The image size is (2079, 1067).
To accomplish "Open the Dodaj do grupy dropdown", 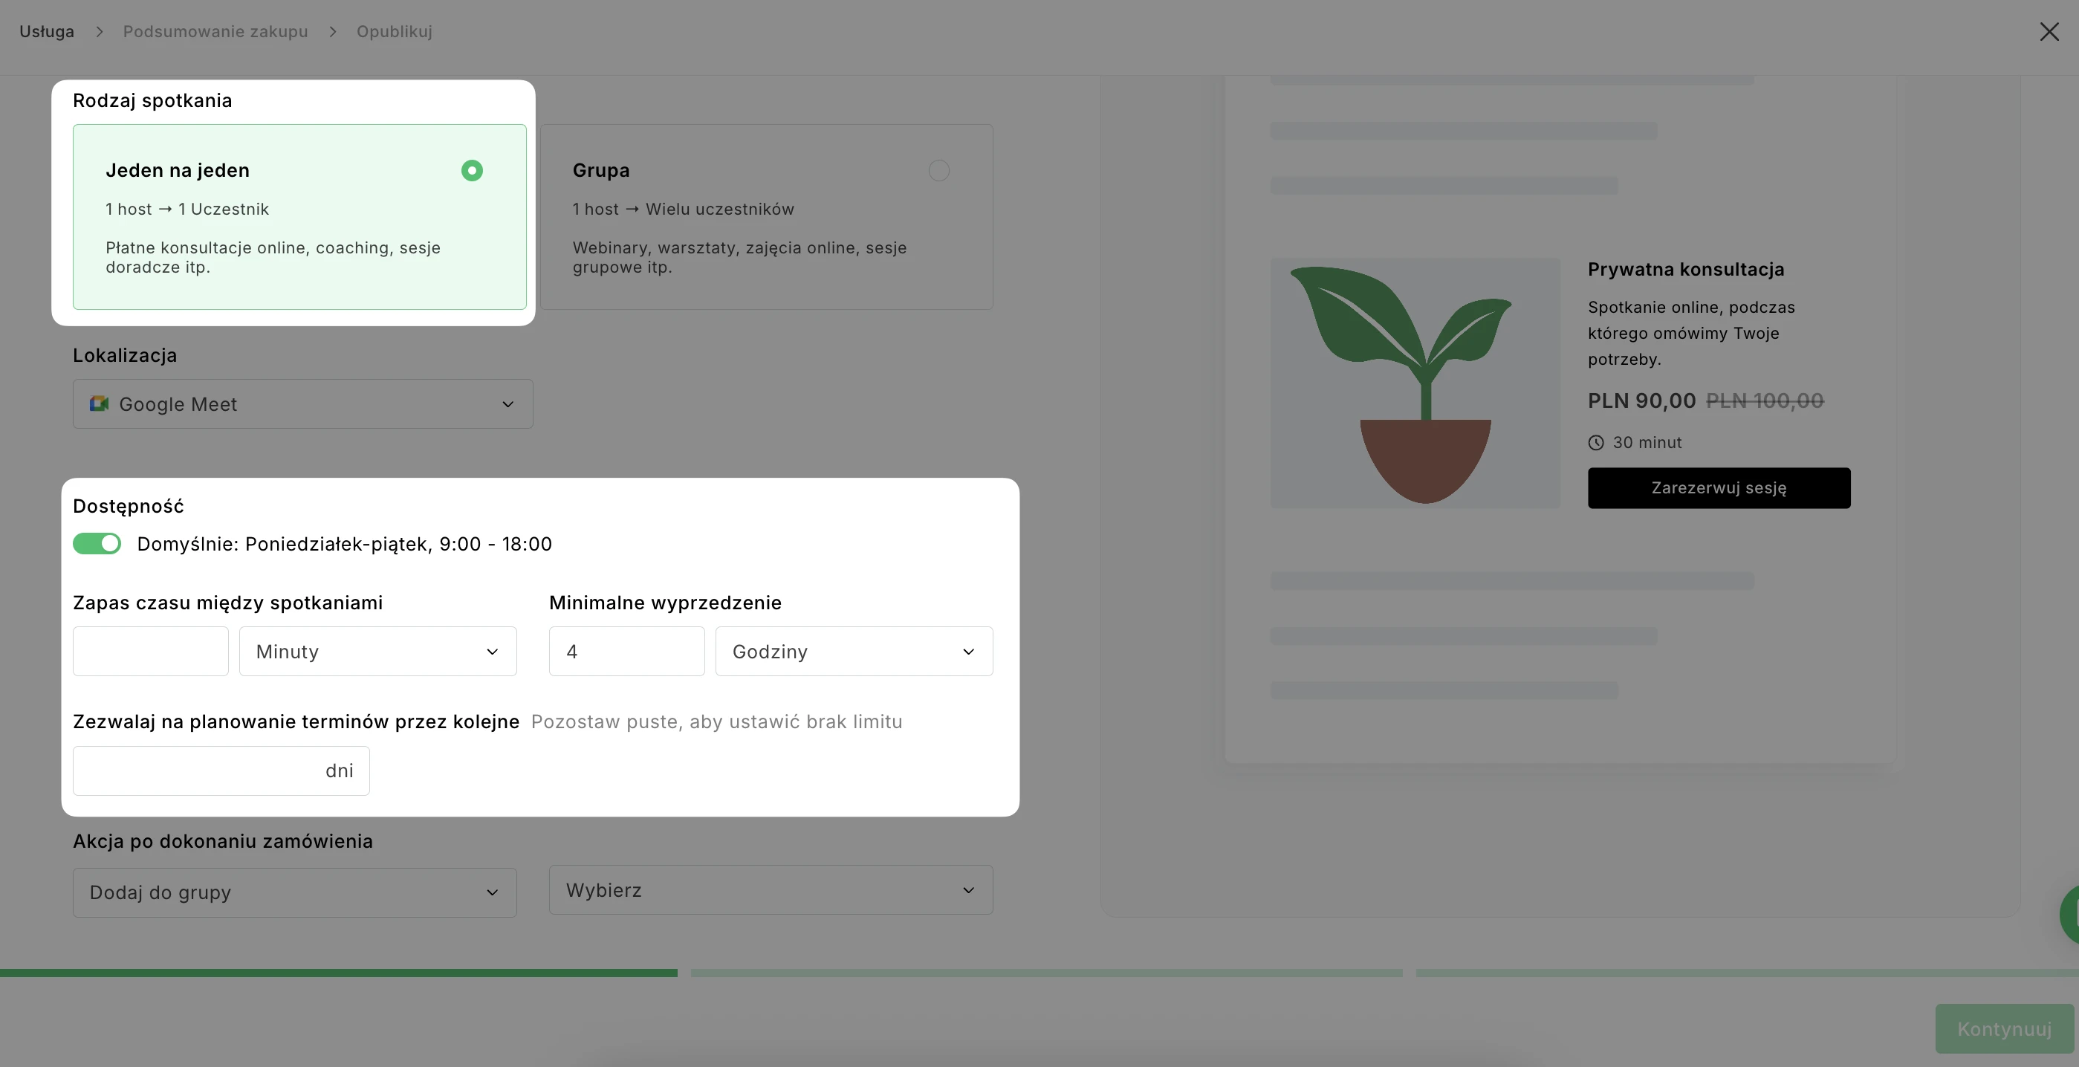I will [294, 892].
